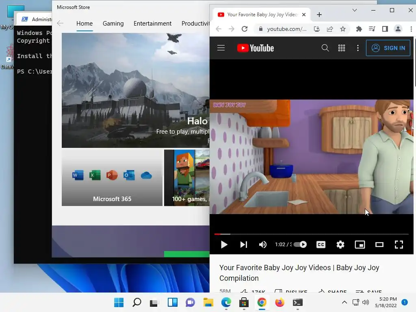
Task: Close the Baby Joy Joy tab
Action: click(x=304, y=15)
